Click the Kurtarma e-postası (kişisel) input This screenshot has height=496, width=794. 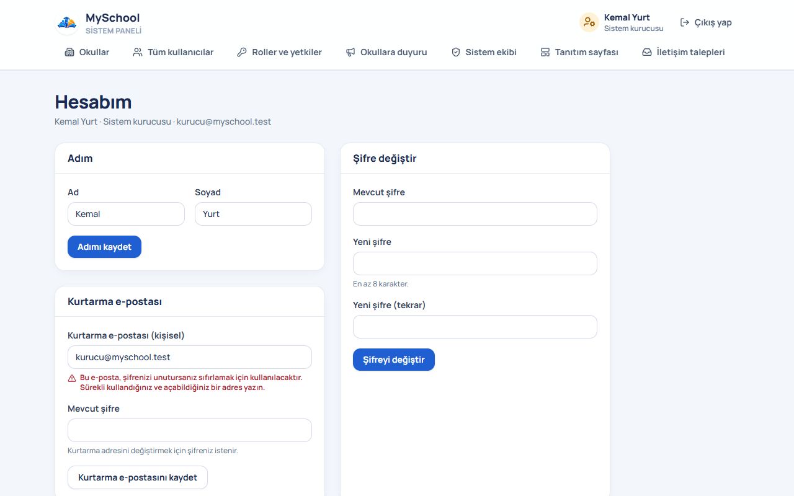(190, 357)
